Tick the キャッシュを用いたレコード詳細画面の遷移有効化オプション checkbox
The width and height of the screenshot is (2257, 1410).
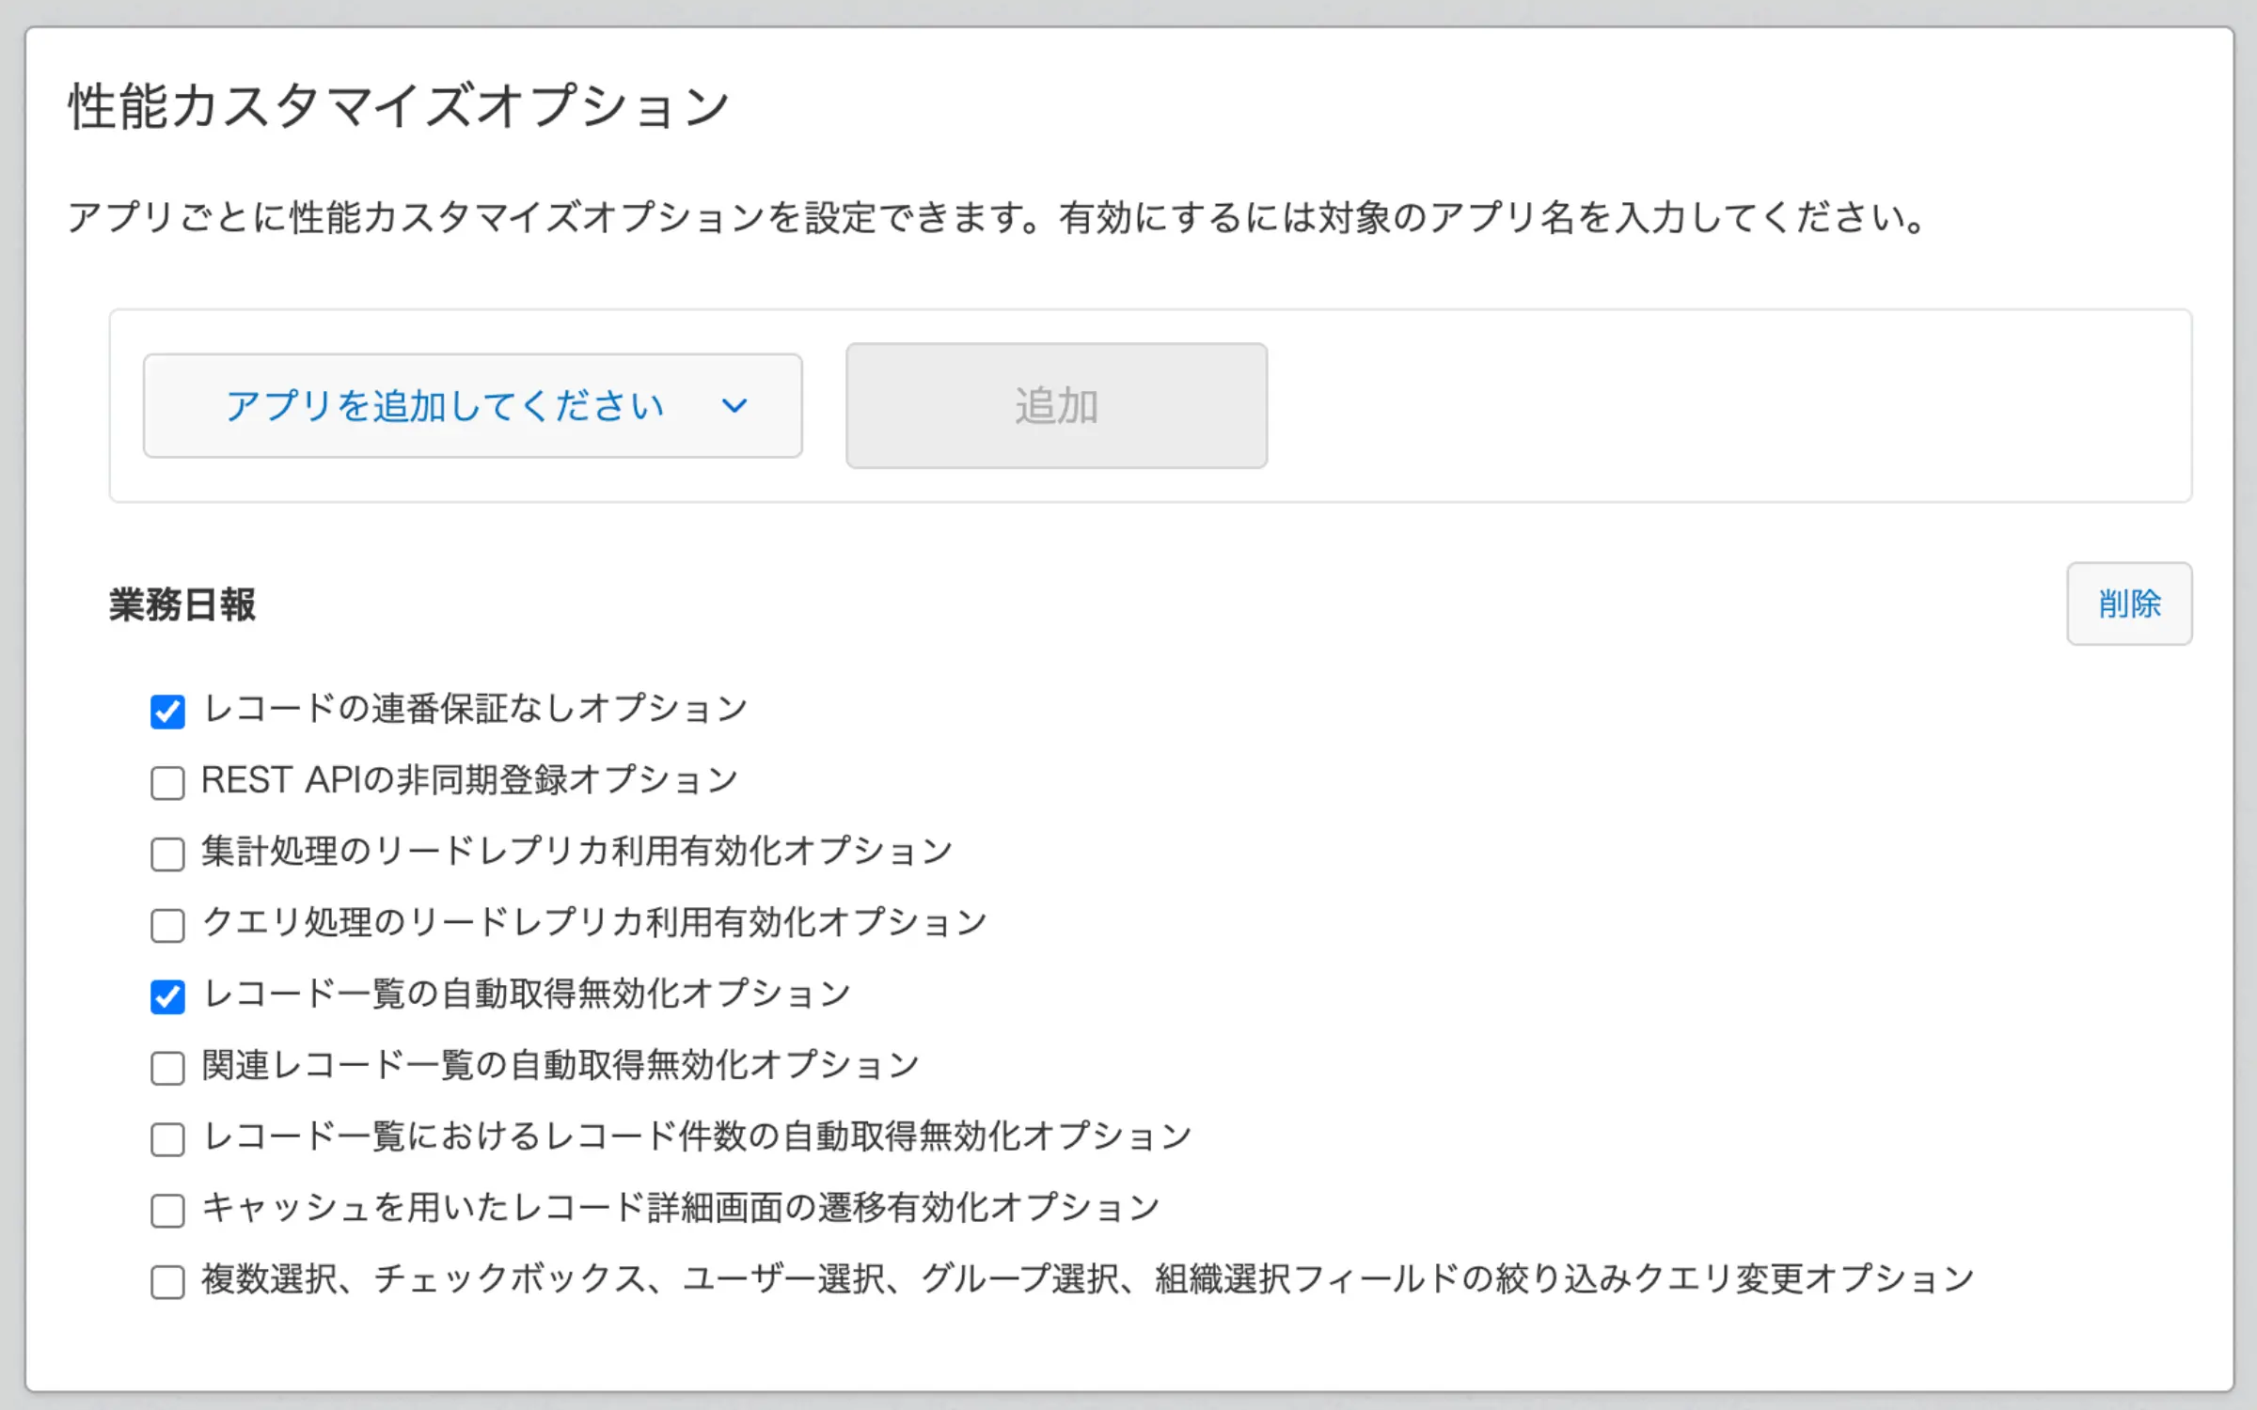click(x=167, y=1211)
